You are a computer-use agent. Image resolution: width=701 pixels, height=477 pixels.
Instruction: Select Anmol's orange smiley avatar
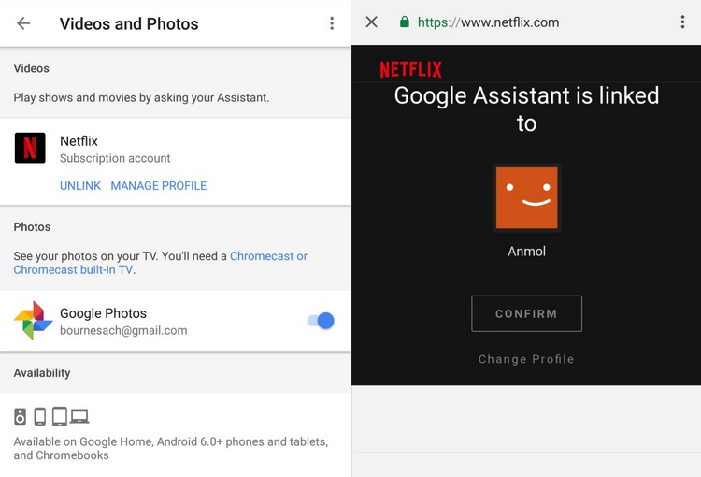[526, 197]
